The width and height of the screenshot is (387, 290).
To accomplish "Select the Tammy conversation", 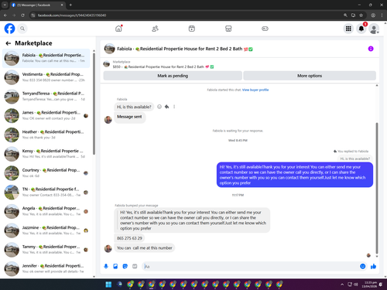I will click(x=46, y=249).
